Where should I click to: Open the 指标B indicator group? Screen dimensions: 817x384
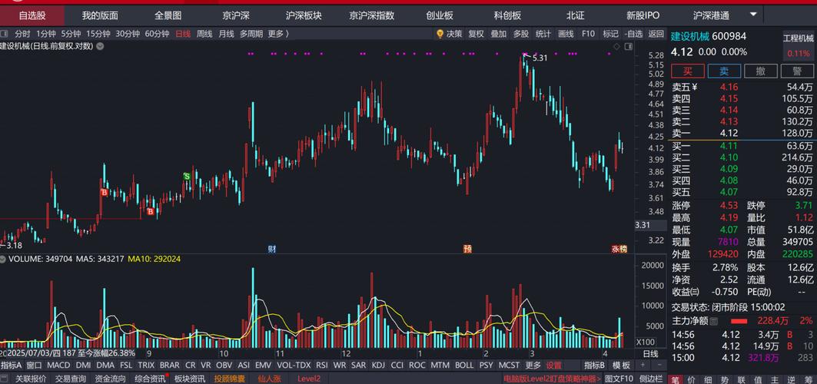click(x=595, y=366)
